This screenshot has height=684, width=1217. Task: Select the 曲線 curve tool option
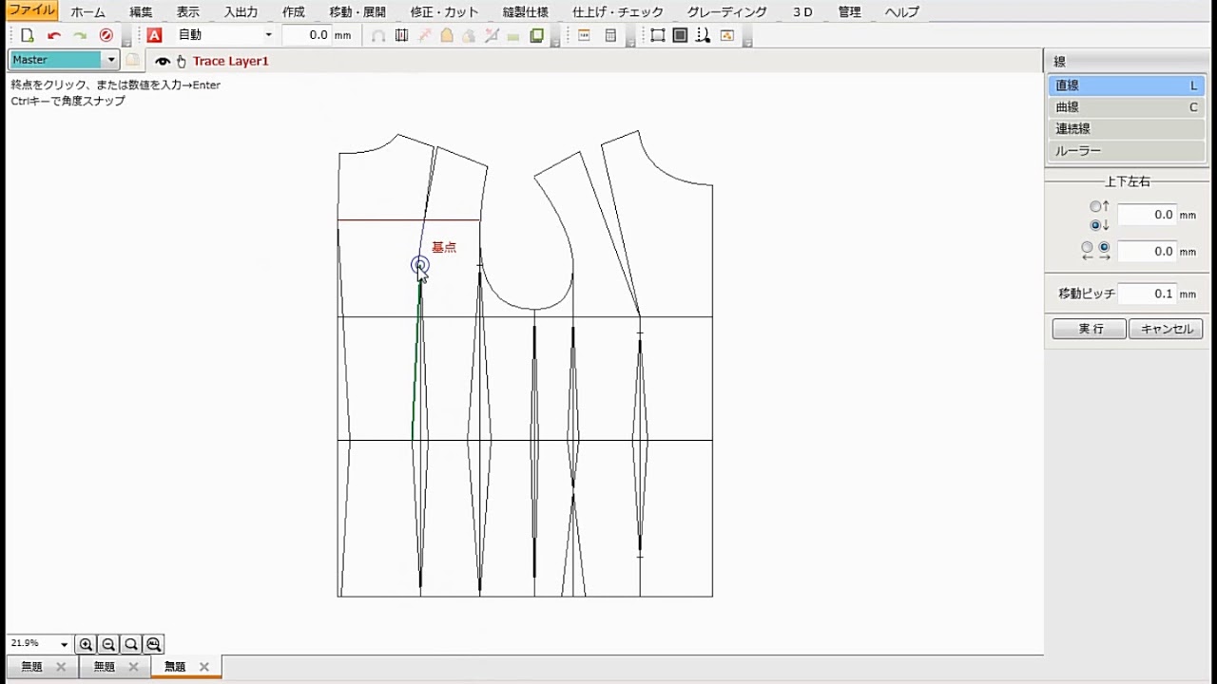1127,107
